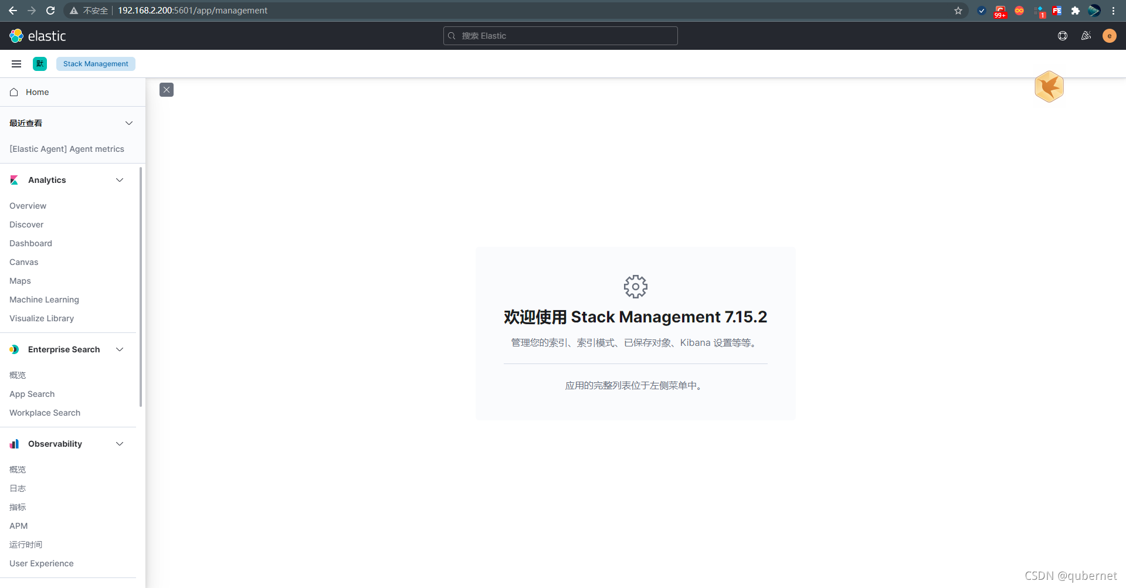Click the Observability icon
Viewport: 1126px width, 588px height.
(14, 444)
